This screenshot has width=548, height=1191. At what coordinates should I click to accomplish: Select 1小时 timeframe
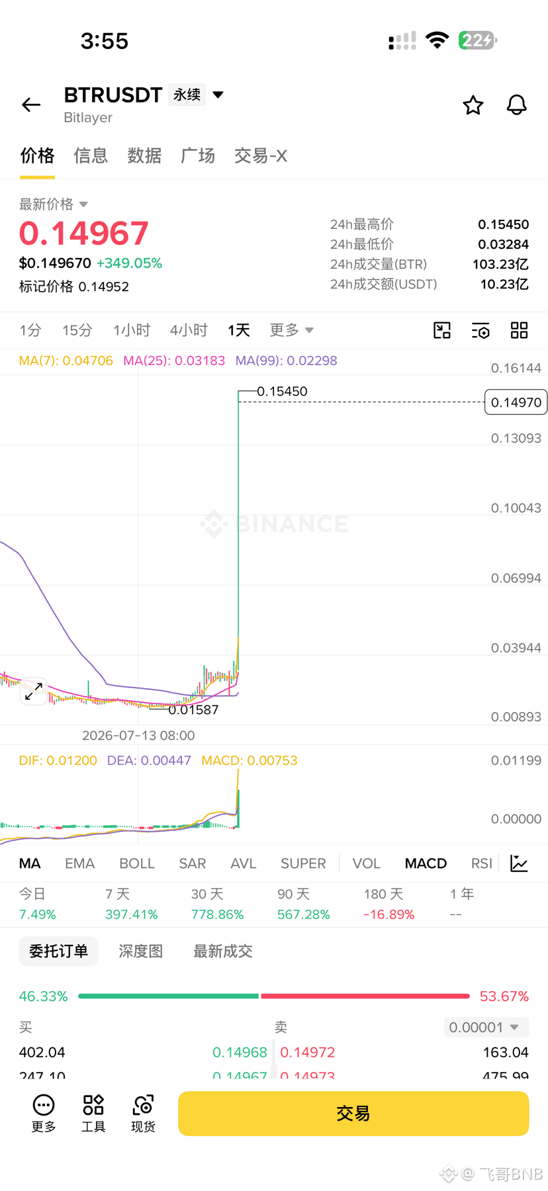[x=132, y=330]
